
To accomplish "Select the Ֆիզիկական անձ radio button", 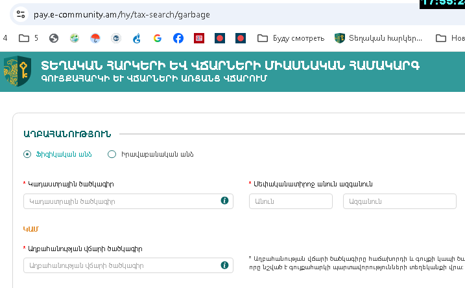I will point(27,154).
